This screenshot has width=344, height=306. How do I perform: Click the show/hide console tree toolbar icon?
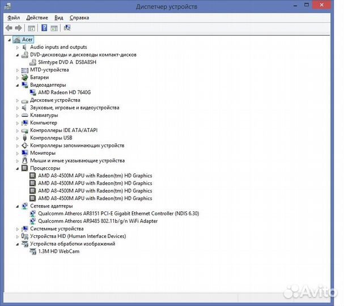(31, 28)
